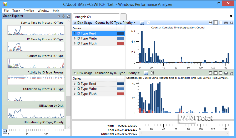236x138 pixels.
Task: Expand IO Type: Read in Utilization series
Action: [75, 84]
